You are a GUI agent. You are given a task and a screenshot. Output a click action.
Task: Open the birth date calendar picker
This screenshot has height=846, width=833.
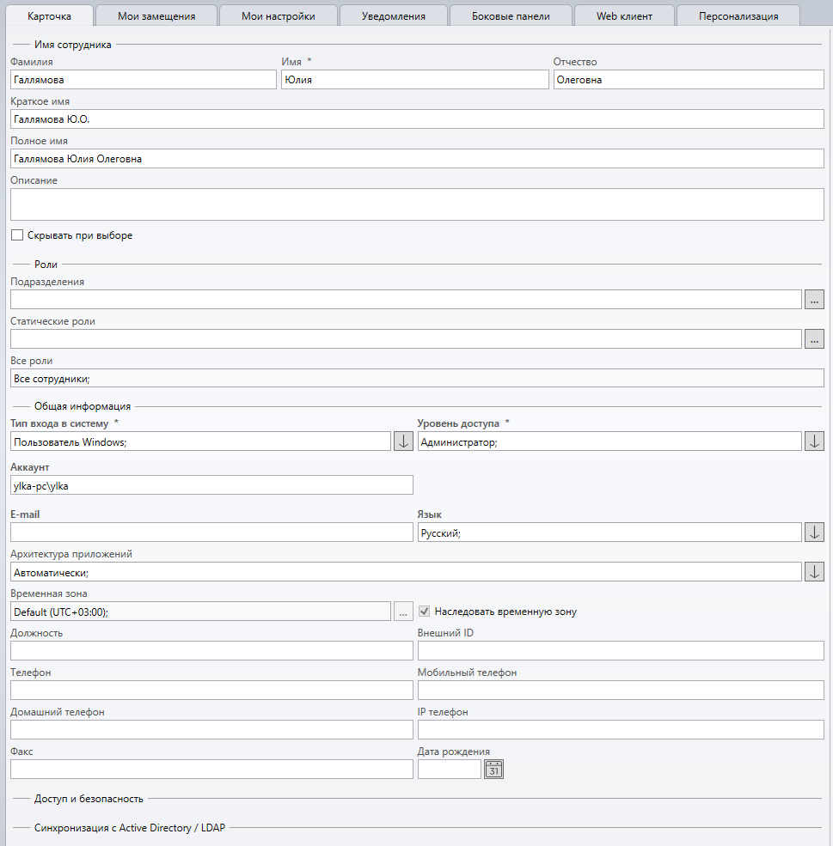(x=493, y=770)
